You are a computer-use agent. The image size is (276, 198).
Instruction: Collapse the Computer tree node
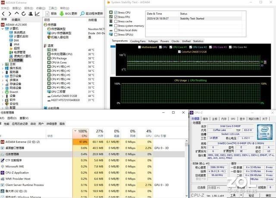(3, 29)
